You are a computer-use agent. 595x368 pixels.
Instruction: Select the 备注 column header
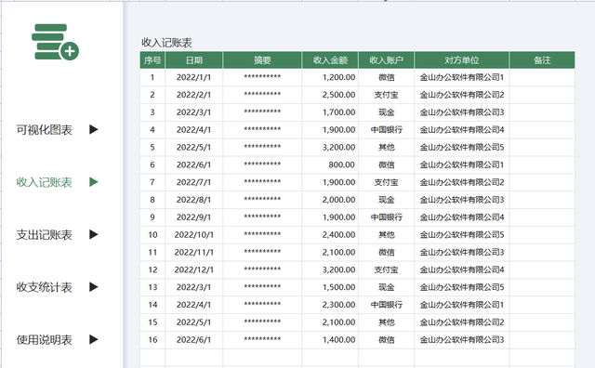tap(542, 60)
